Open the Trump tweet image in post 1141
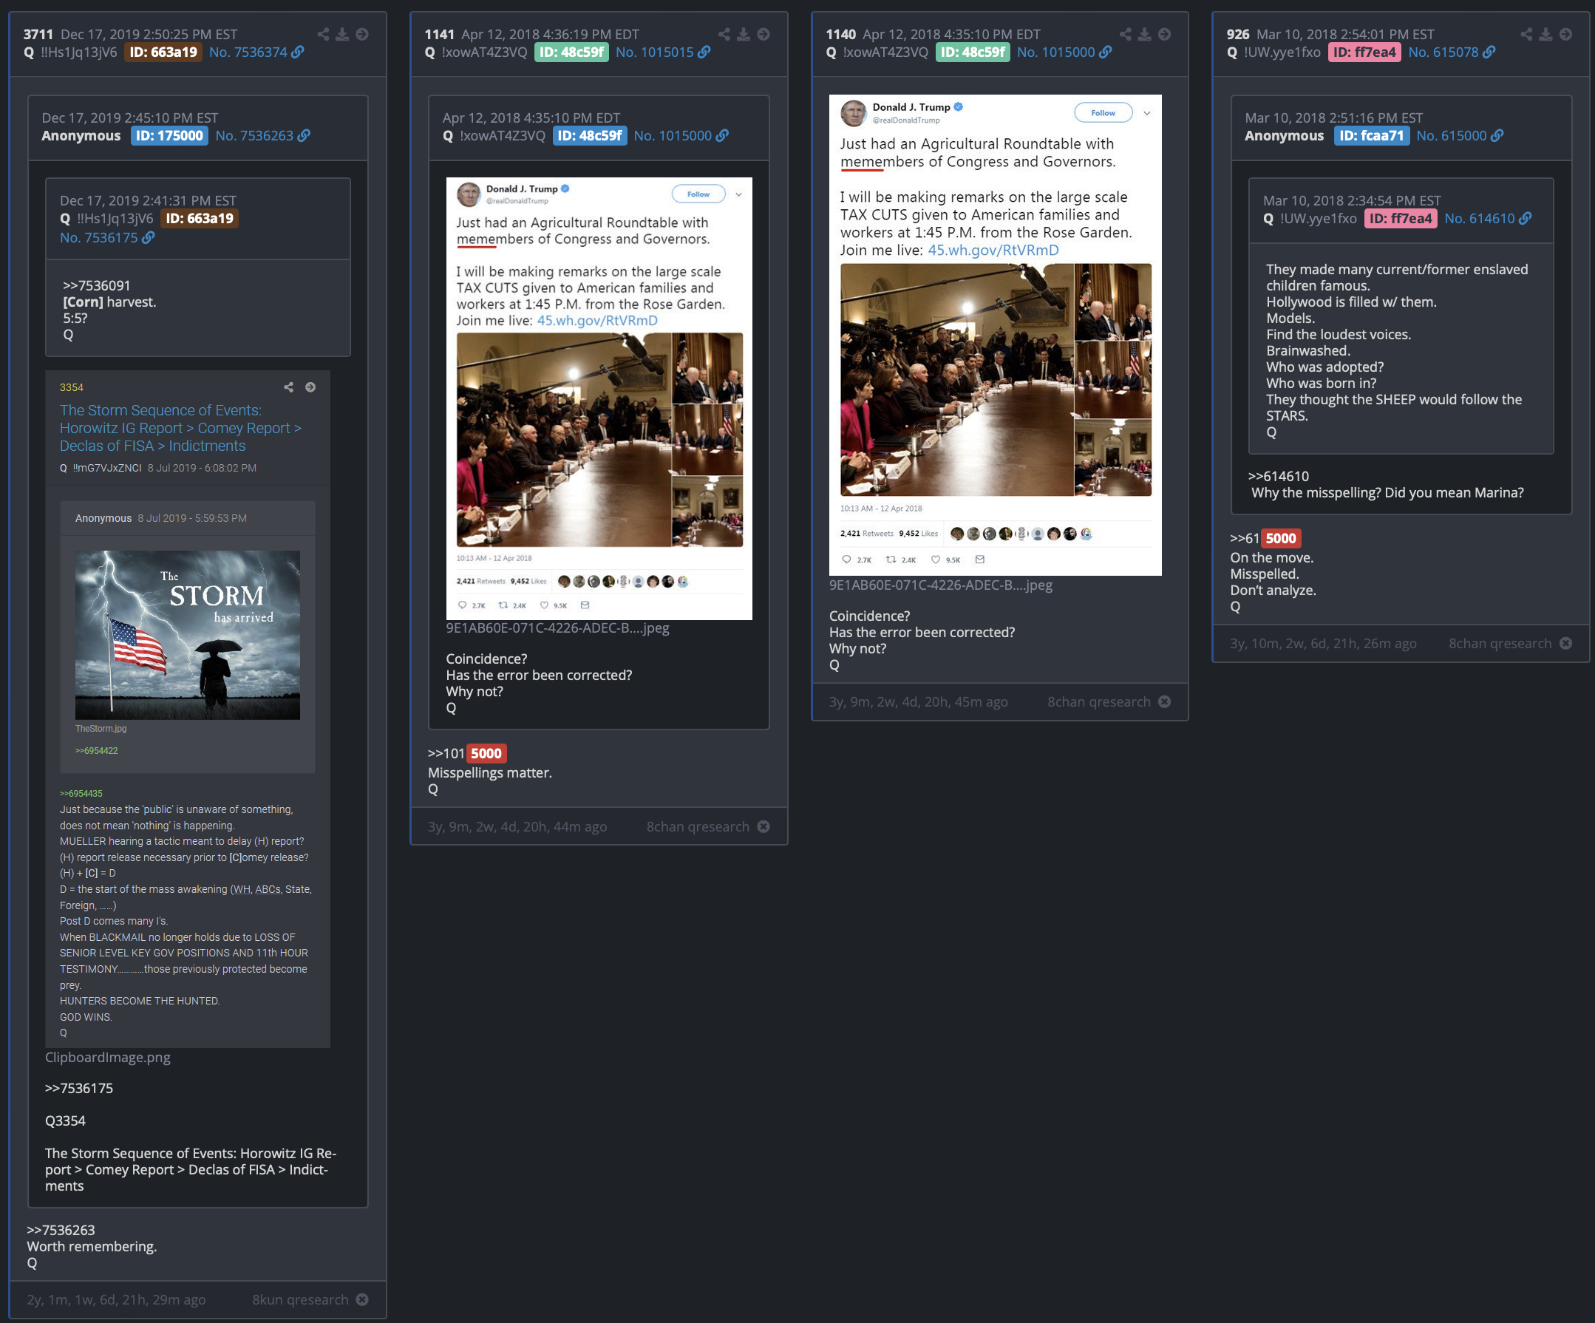Screen dimensions: 1595x1323 point(599,398)
